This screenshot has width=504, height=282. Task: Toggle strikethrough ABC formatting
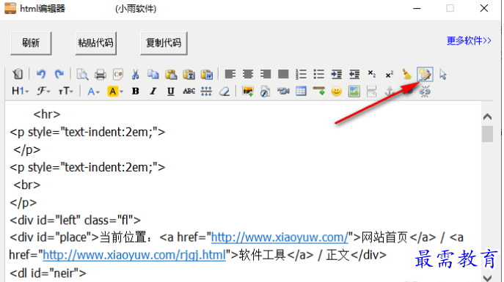tap(189, 92)
